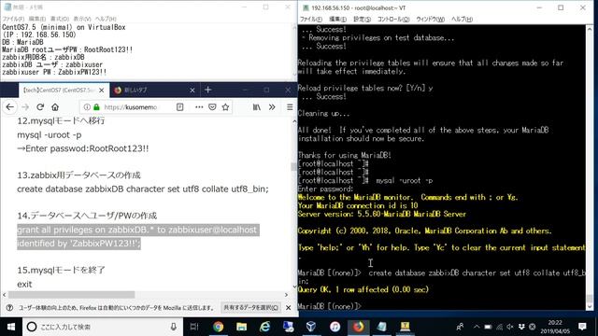
Task: Expand the Firefox toolbar overflow chevrons
Action: pos(272,107)
